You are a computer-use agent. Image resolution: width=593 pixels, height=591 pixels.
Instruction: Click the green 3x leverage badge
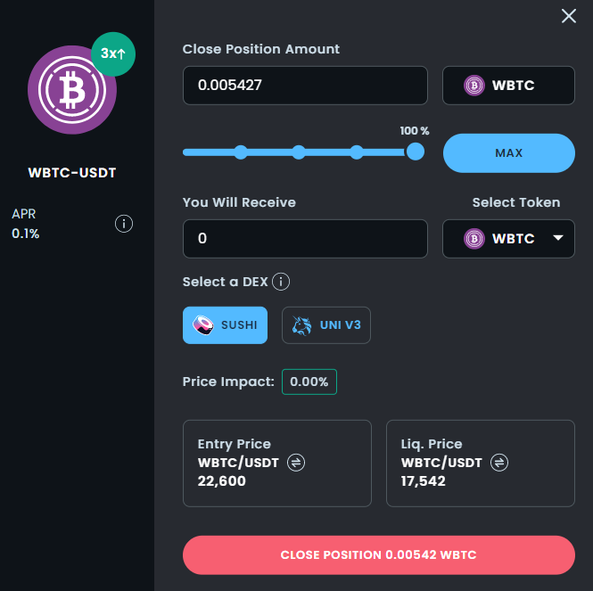point(113,54)
